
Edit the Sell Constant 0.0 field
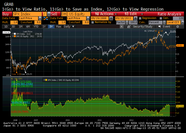pos(86,22)
